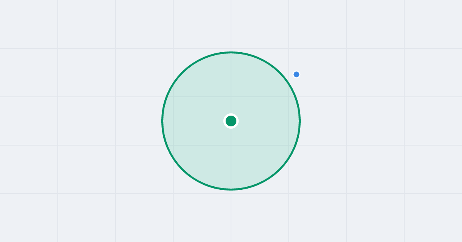Select the leftmost point of the circle outline
The width and height of the screenshot is (462, 242).
162,121
